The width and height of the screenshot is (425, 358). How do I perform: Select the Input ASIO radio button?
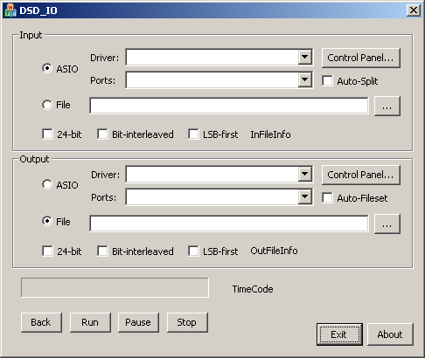tap(47, 68)
